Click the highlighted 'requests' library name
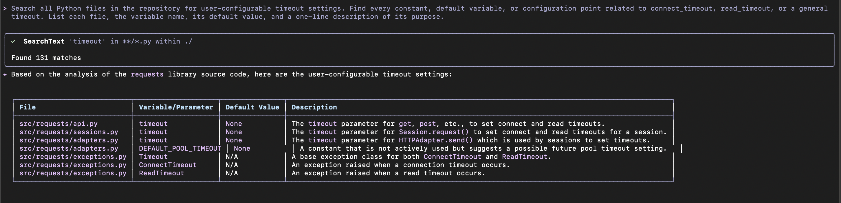 tap(147, 75)
